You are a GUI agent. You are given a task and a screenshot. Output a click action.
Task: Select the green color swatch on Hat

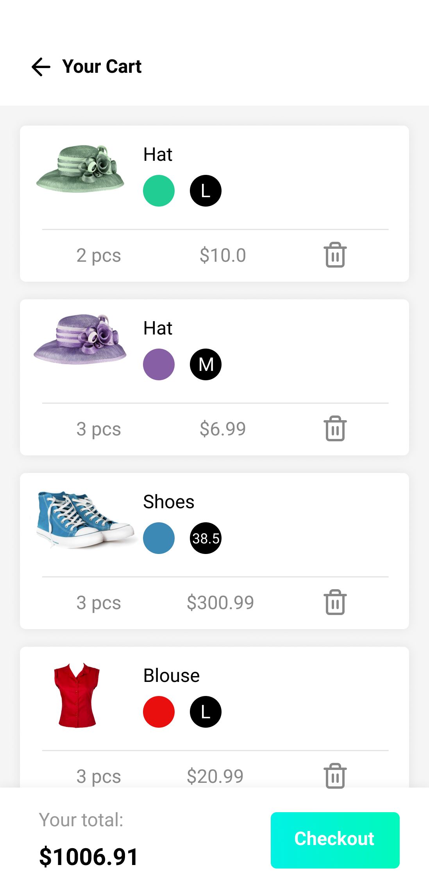point(159,191)
